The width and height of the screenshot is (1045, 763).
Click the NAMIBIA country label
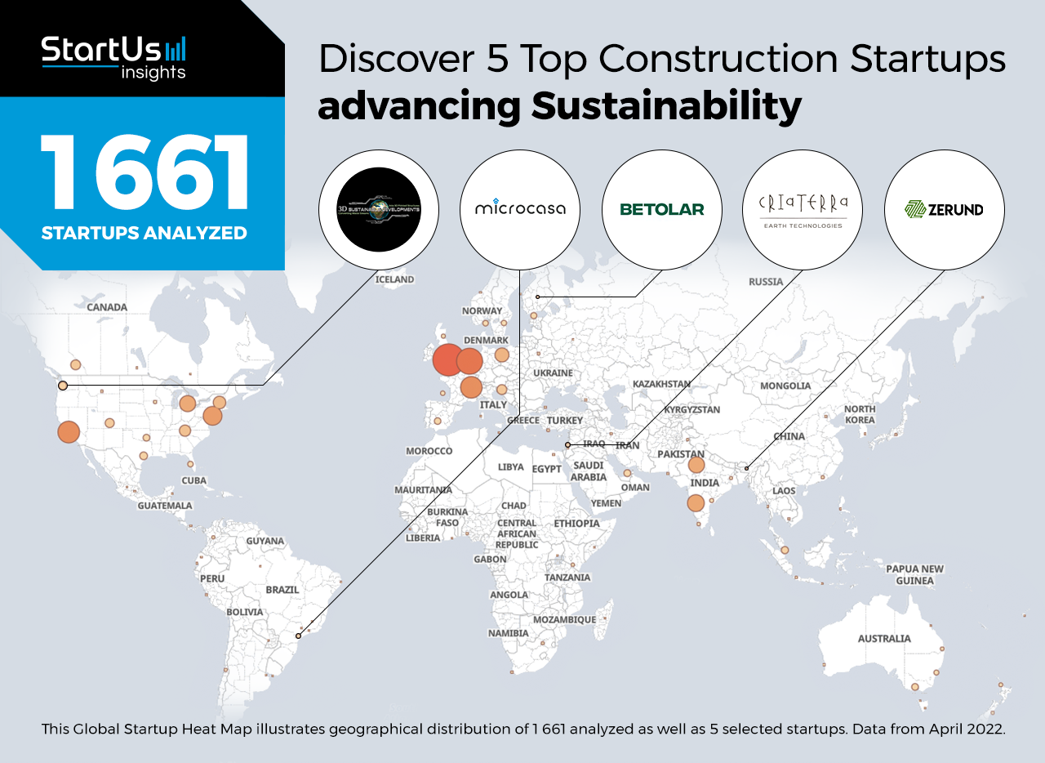[x=509, y=634]
